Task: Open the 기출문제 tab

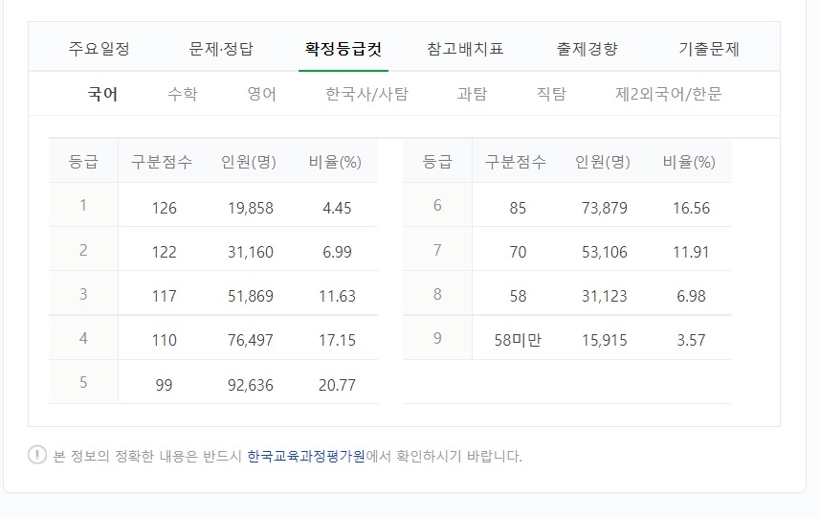Action: coord(709,49)
